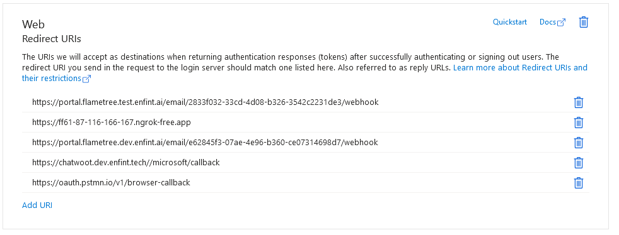Open the Quickstart link
The height and width of the screenshot is (235, 619).
coord(510,22)
